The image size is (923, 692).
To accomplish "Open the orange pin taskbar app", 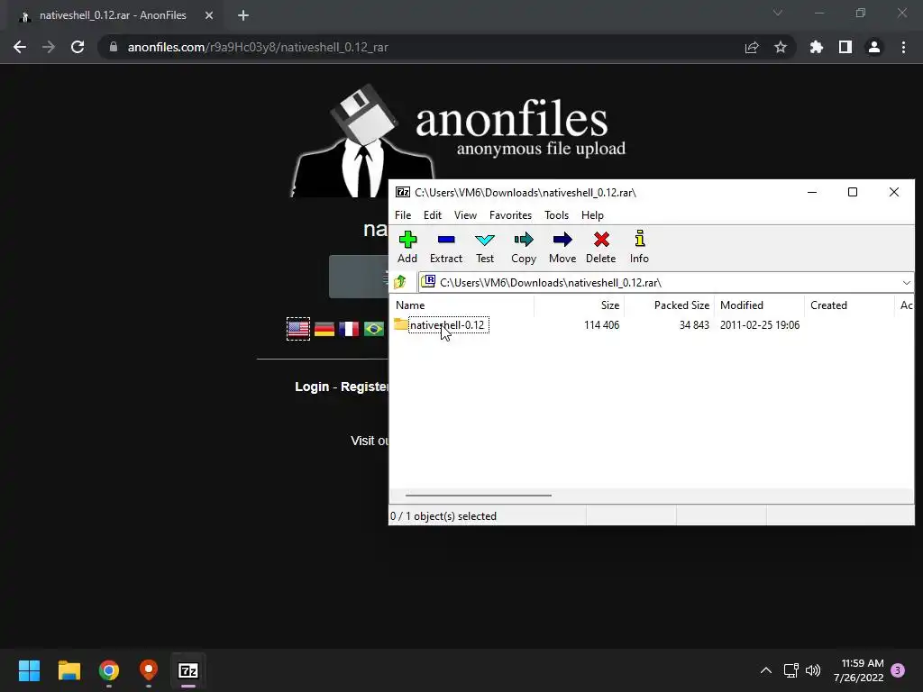I will coord(149,670).
